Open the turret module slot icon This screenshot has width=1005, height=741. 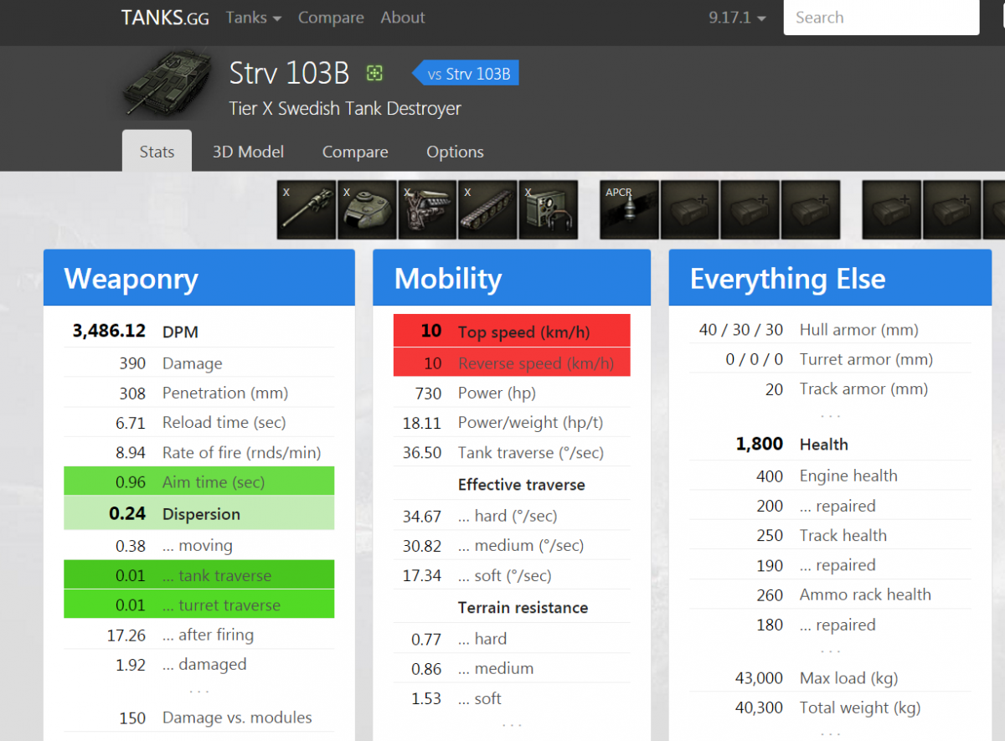367,210
